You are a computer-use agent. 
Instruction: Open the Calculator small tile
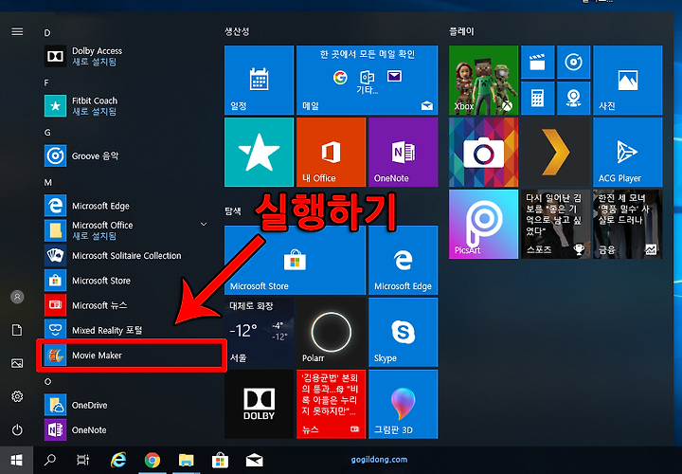coord(538,98)
